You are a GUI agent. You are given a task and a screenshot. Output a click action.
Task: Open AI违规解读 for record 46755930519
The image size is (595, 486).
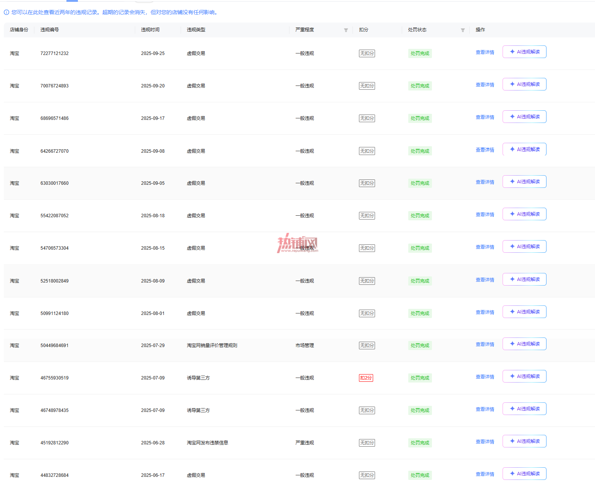pos(524,376)
